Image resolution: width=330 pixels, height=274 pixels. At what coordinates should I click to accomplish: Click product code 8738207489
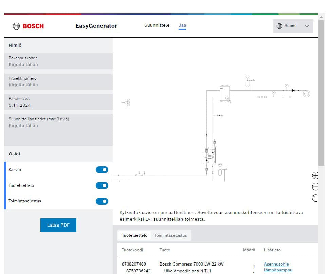tap(134, 264)
